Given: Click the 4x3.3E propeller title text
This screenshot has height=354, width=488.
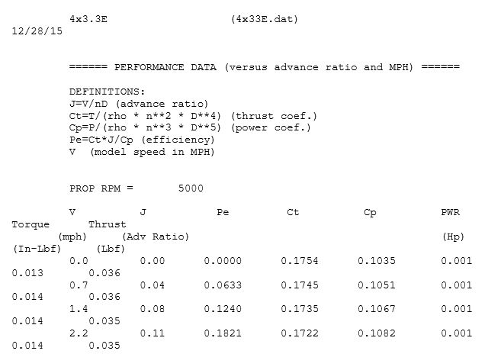Looking at the screenshot, I should coord(88,19).
